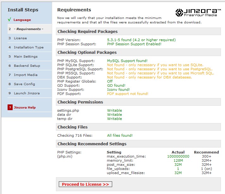Click 'PHP Session Support Enabled!' status
The height and width of the screenshot is (194, 225).
(134, 44)
